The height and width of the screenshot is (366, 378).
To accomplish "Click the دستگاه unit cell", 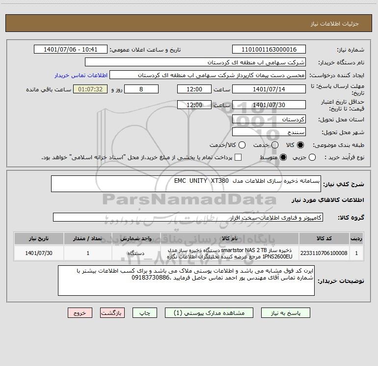I will click(x=136, y=253).
